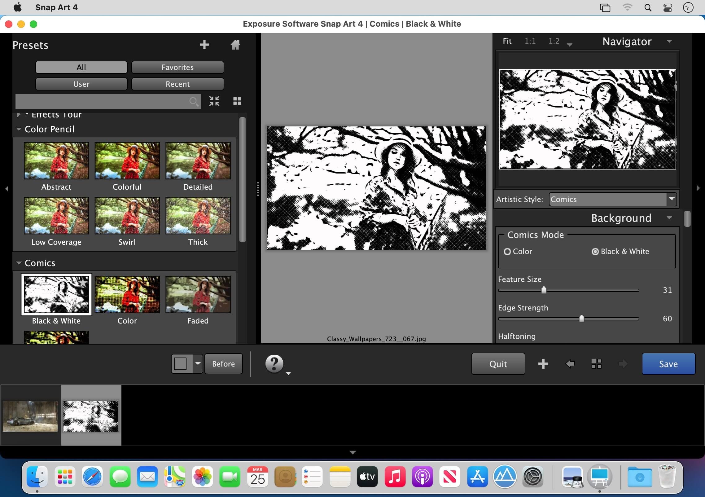Viewport: 705px width, 497px height.
Task: Click the add preset plus icon
Action: 204,45
